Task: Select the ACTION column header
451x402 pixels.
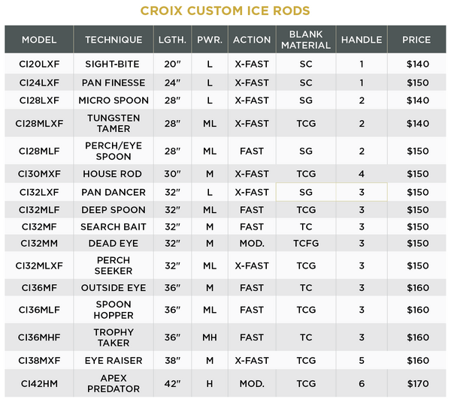Action: click(x=252, y=39)
